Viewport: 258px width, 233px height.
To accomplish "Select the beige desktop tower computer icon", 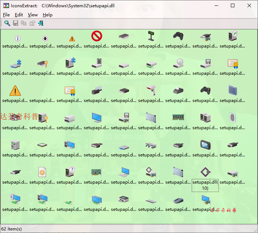I will (x=15, y=145).
